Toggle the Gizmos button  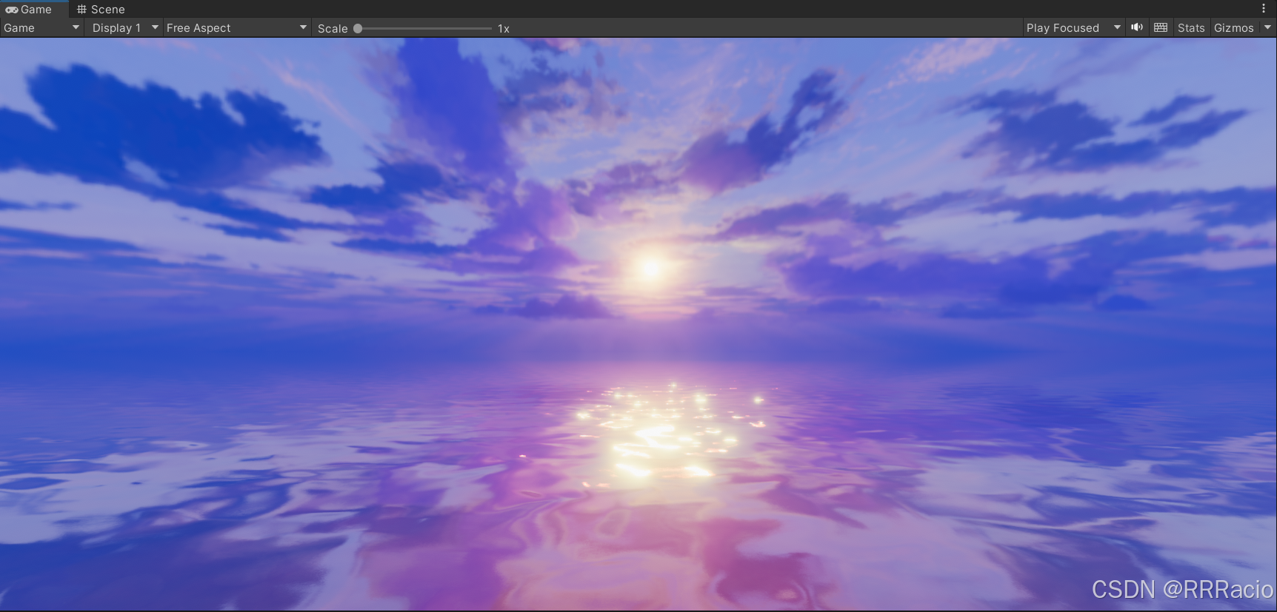pos(1234,27)
